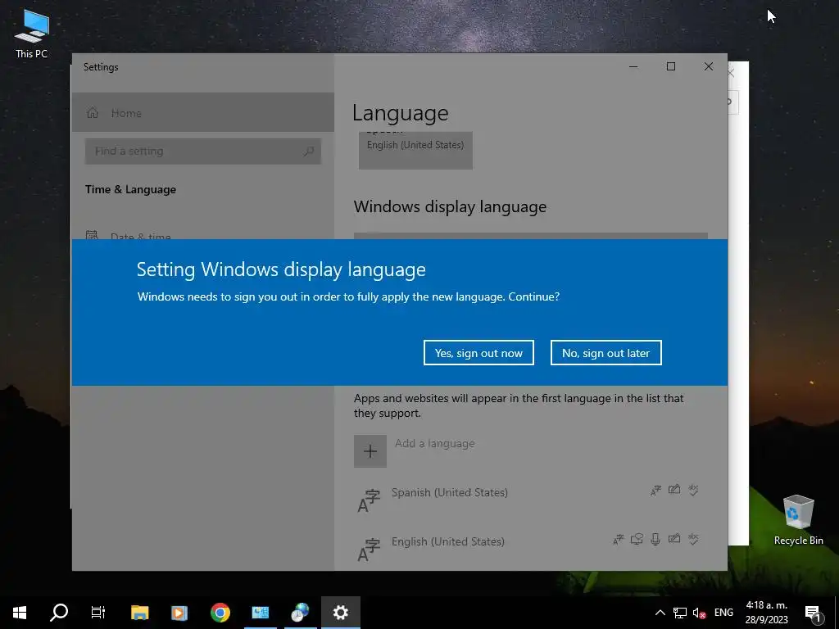Minimize the Settings window
The image size is (839, 629).
[x=633, y=66]
